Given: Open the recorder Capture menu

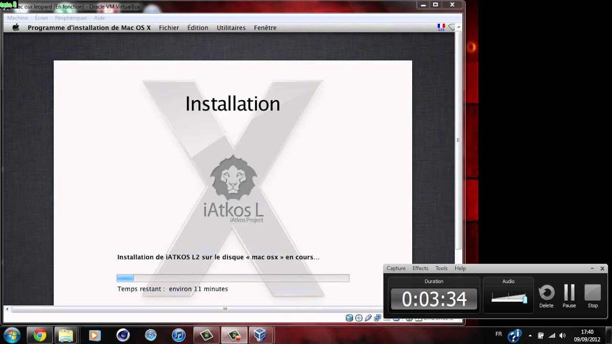Looking at the screenshot, I should [396, 268].
